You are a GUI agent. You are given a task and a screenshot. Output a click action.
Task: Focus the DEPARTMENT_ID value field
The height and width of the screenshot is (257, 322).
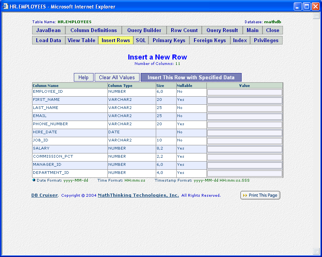click(245, 174)
